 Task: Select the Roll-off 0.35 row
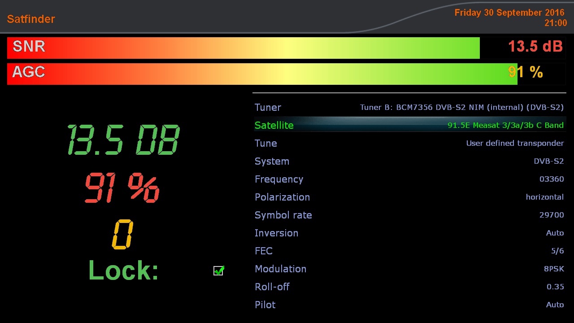pyautogui.click(x=409, y=287)
